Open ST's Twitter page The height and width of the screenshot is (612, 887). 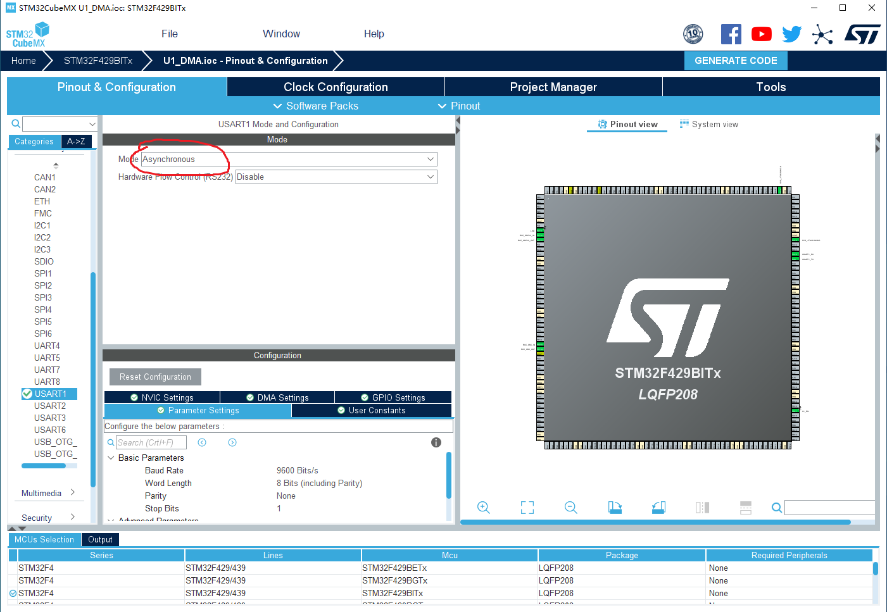[792, 34]
